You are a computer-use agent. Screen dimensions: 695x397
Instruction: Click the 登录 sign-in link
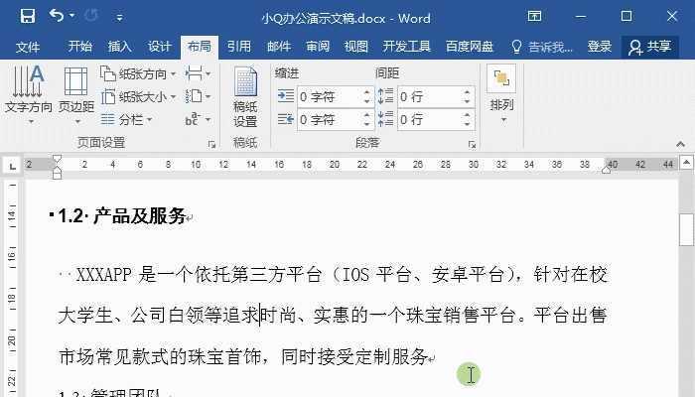coord(600,47)
